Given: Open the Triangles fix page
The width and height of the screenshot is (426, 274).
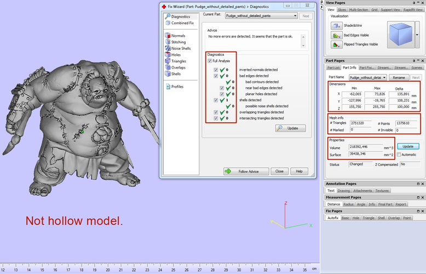Looking at the screenshot, I should [x=176, y=61].
